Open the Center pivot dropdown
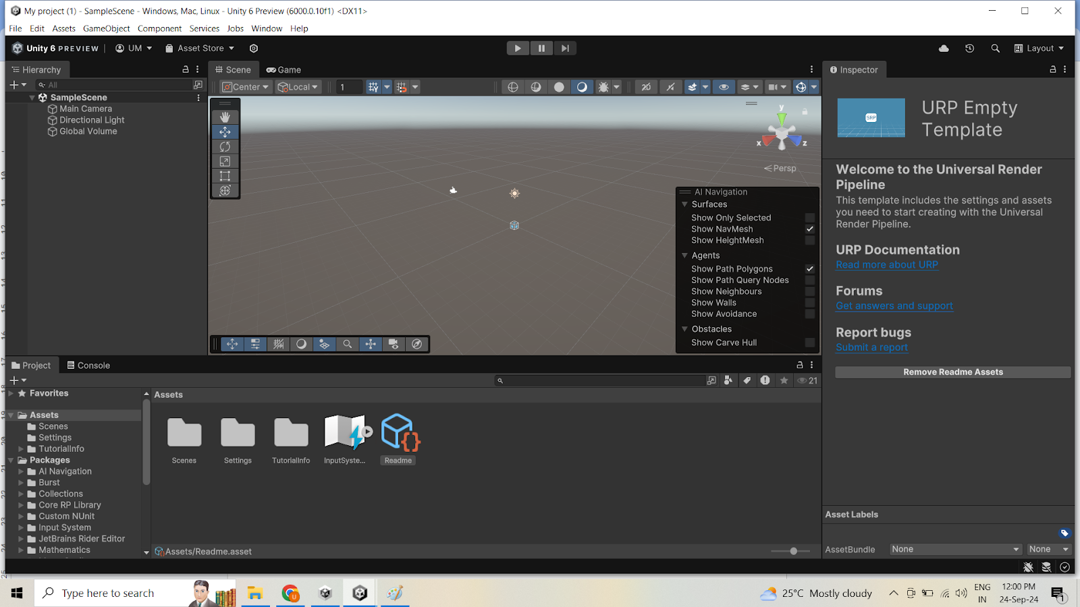Image resolution: width=1080 pixels, height=607 pixels. click(x=246, y=87)
